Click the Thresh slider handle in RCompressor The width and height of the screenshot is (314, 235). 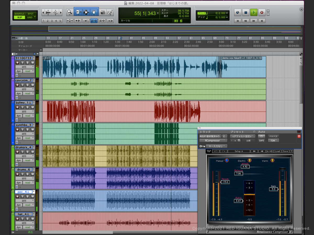click(225, 182)
